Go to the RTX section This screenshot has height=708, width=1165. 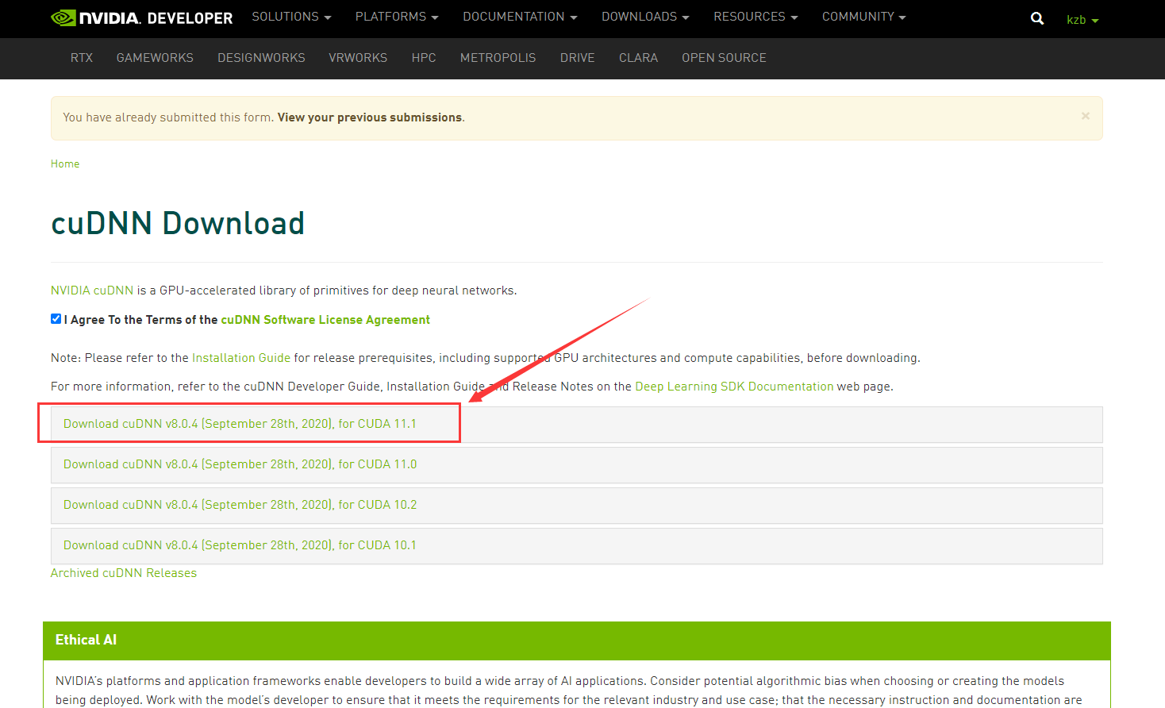[82, 58]
